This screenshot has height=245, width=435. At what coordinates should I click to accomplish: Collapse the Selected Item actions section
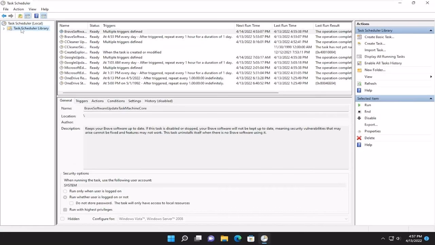point(431,98)
